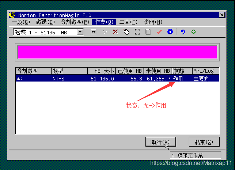Click the MB 大小 column header
Image resolution: width=235 pixels, height=170 pixels.
point(102,71)
